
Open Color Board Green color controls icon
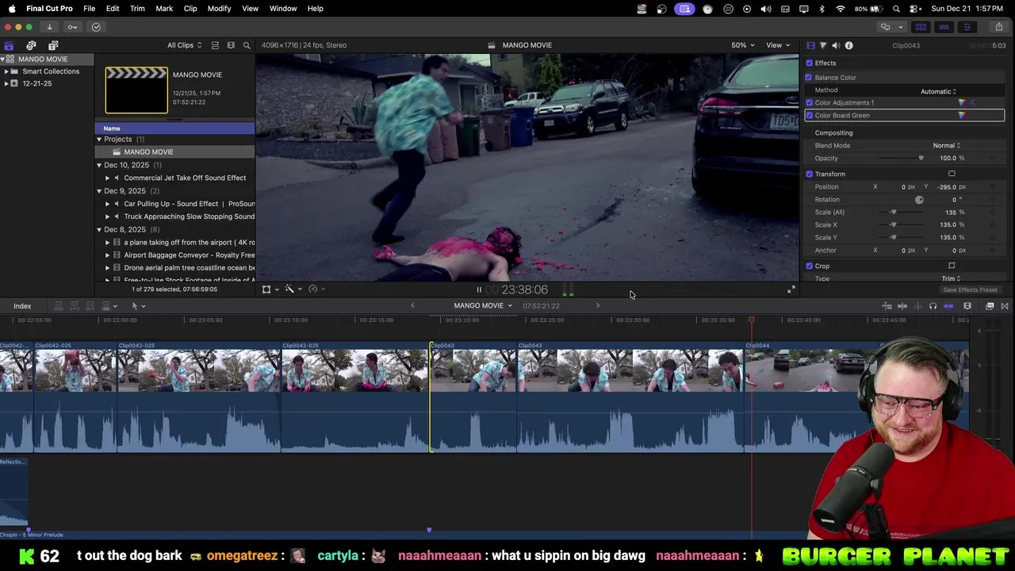(962, 115)
